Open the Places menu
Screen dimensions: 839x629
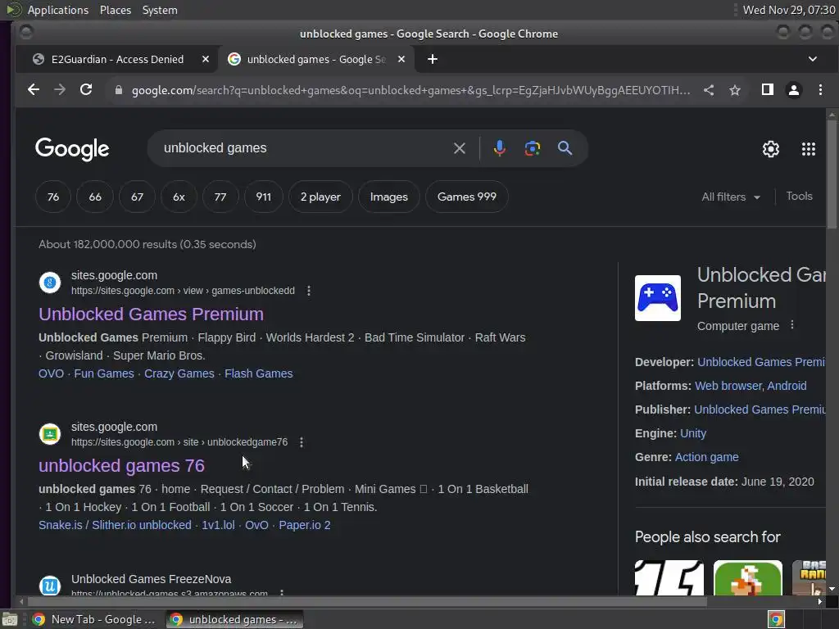[116, 10]
